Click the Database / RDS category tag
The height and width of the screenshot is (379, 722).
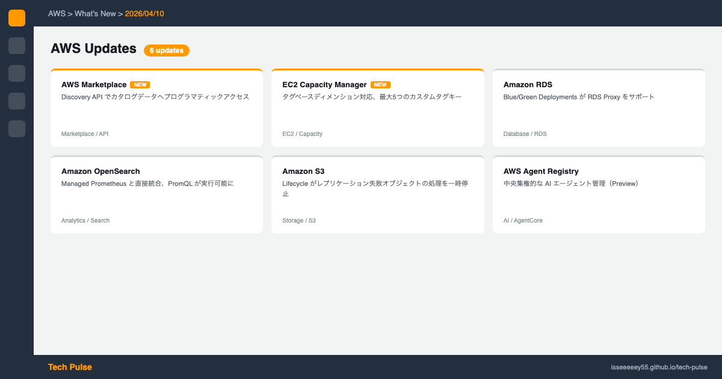tap(525, 134)
